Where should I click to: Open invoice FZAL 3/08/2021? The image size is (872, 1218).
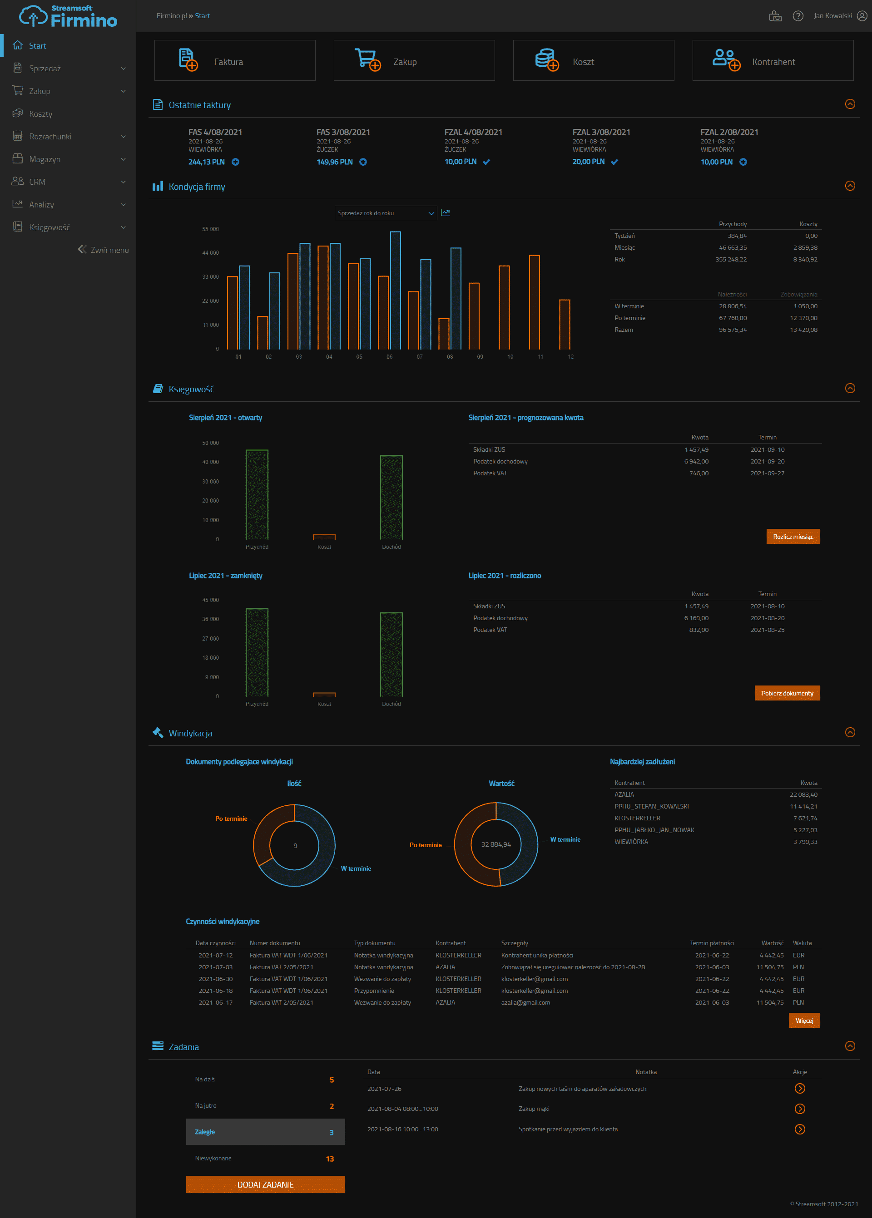coord(601,132)
